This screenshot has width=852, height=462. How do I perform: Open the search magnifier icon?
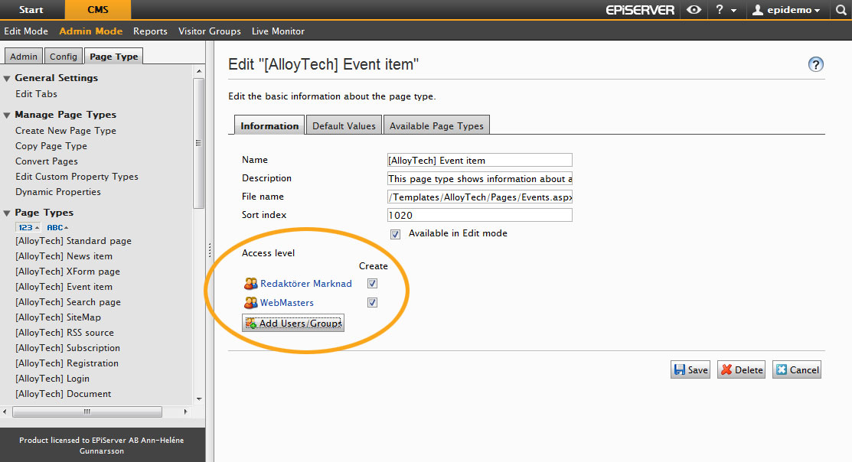pyautogui.click(x=841, y=10)
